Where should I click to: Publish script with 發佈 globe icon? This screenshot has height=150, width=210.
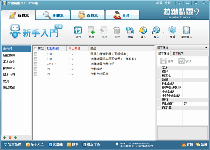(x=156, y=32)
